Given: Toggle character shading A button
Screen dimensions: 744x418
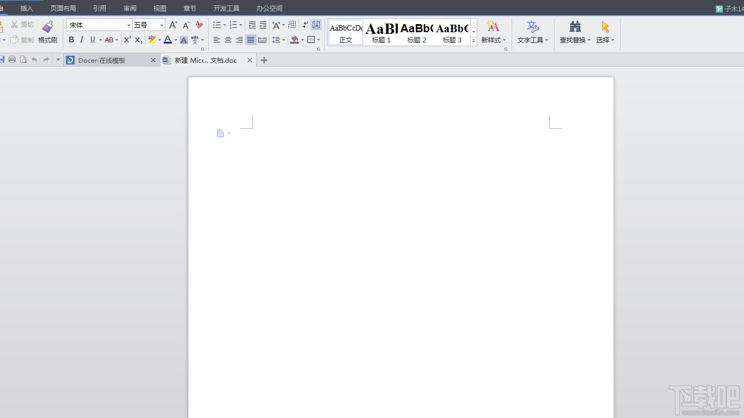Looking at the screenshot, I should tap(184, 40).
